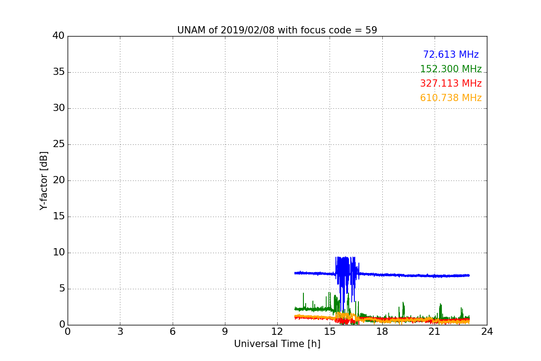Viewport: 541px width, 361px height.
Task: Click the 'Y-factor [dB]' axis label
Action: [44, 180]
